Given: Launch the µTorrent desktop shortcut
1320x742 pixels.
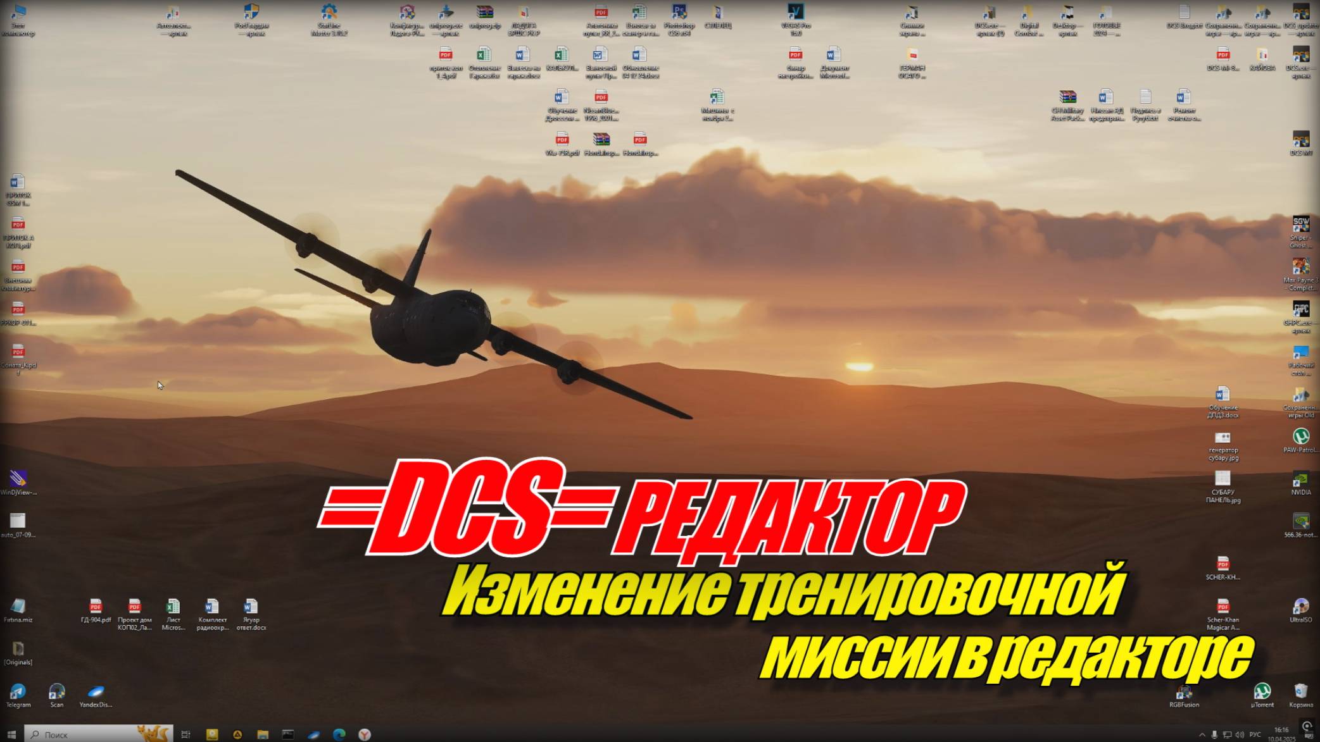Looking at the screenshot, I should pyautogui.click(x=1262, y=692).
